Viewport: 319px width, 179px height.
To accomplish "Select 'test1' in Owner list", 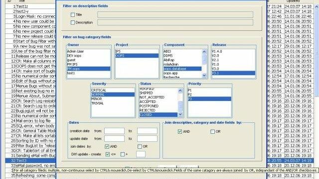I will click(x=89, y=73).
